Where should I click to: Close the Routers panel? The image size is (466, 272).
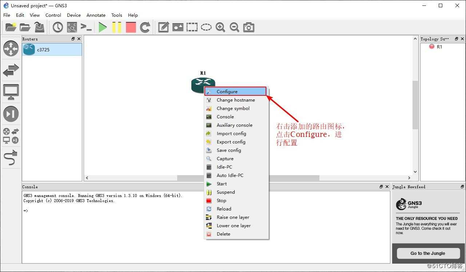[79, 39]
